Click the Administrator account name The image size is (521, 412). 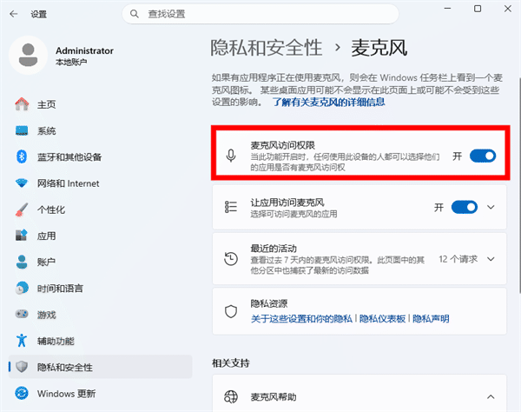pyautogui.click(x=84, y=50)
